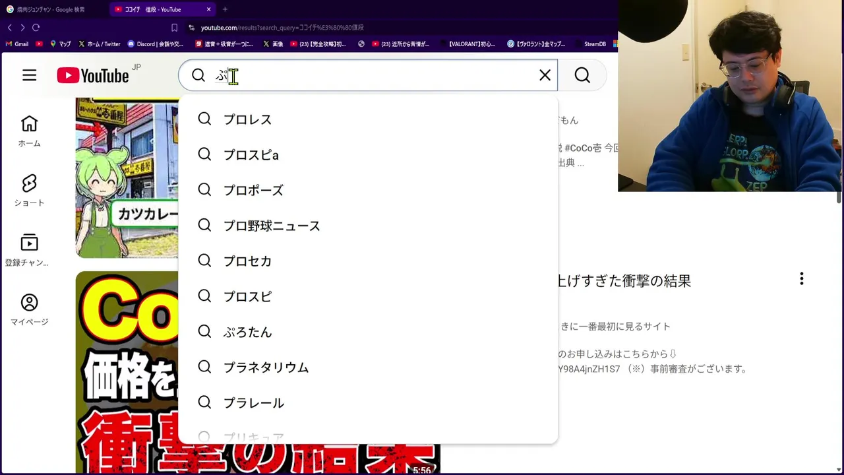Viewport: 844px width, 475px height.
Task: Open three-dot menu for 衝撃の結果 video
Action: tap(801, 279)
